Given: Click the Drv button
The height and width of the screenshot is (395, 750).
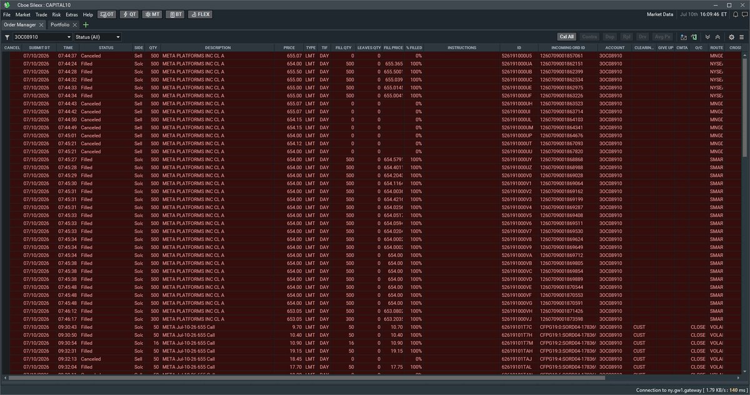Looking at the screenshot, I should point(643,37).
